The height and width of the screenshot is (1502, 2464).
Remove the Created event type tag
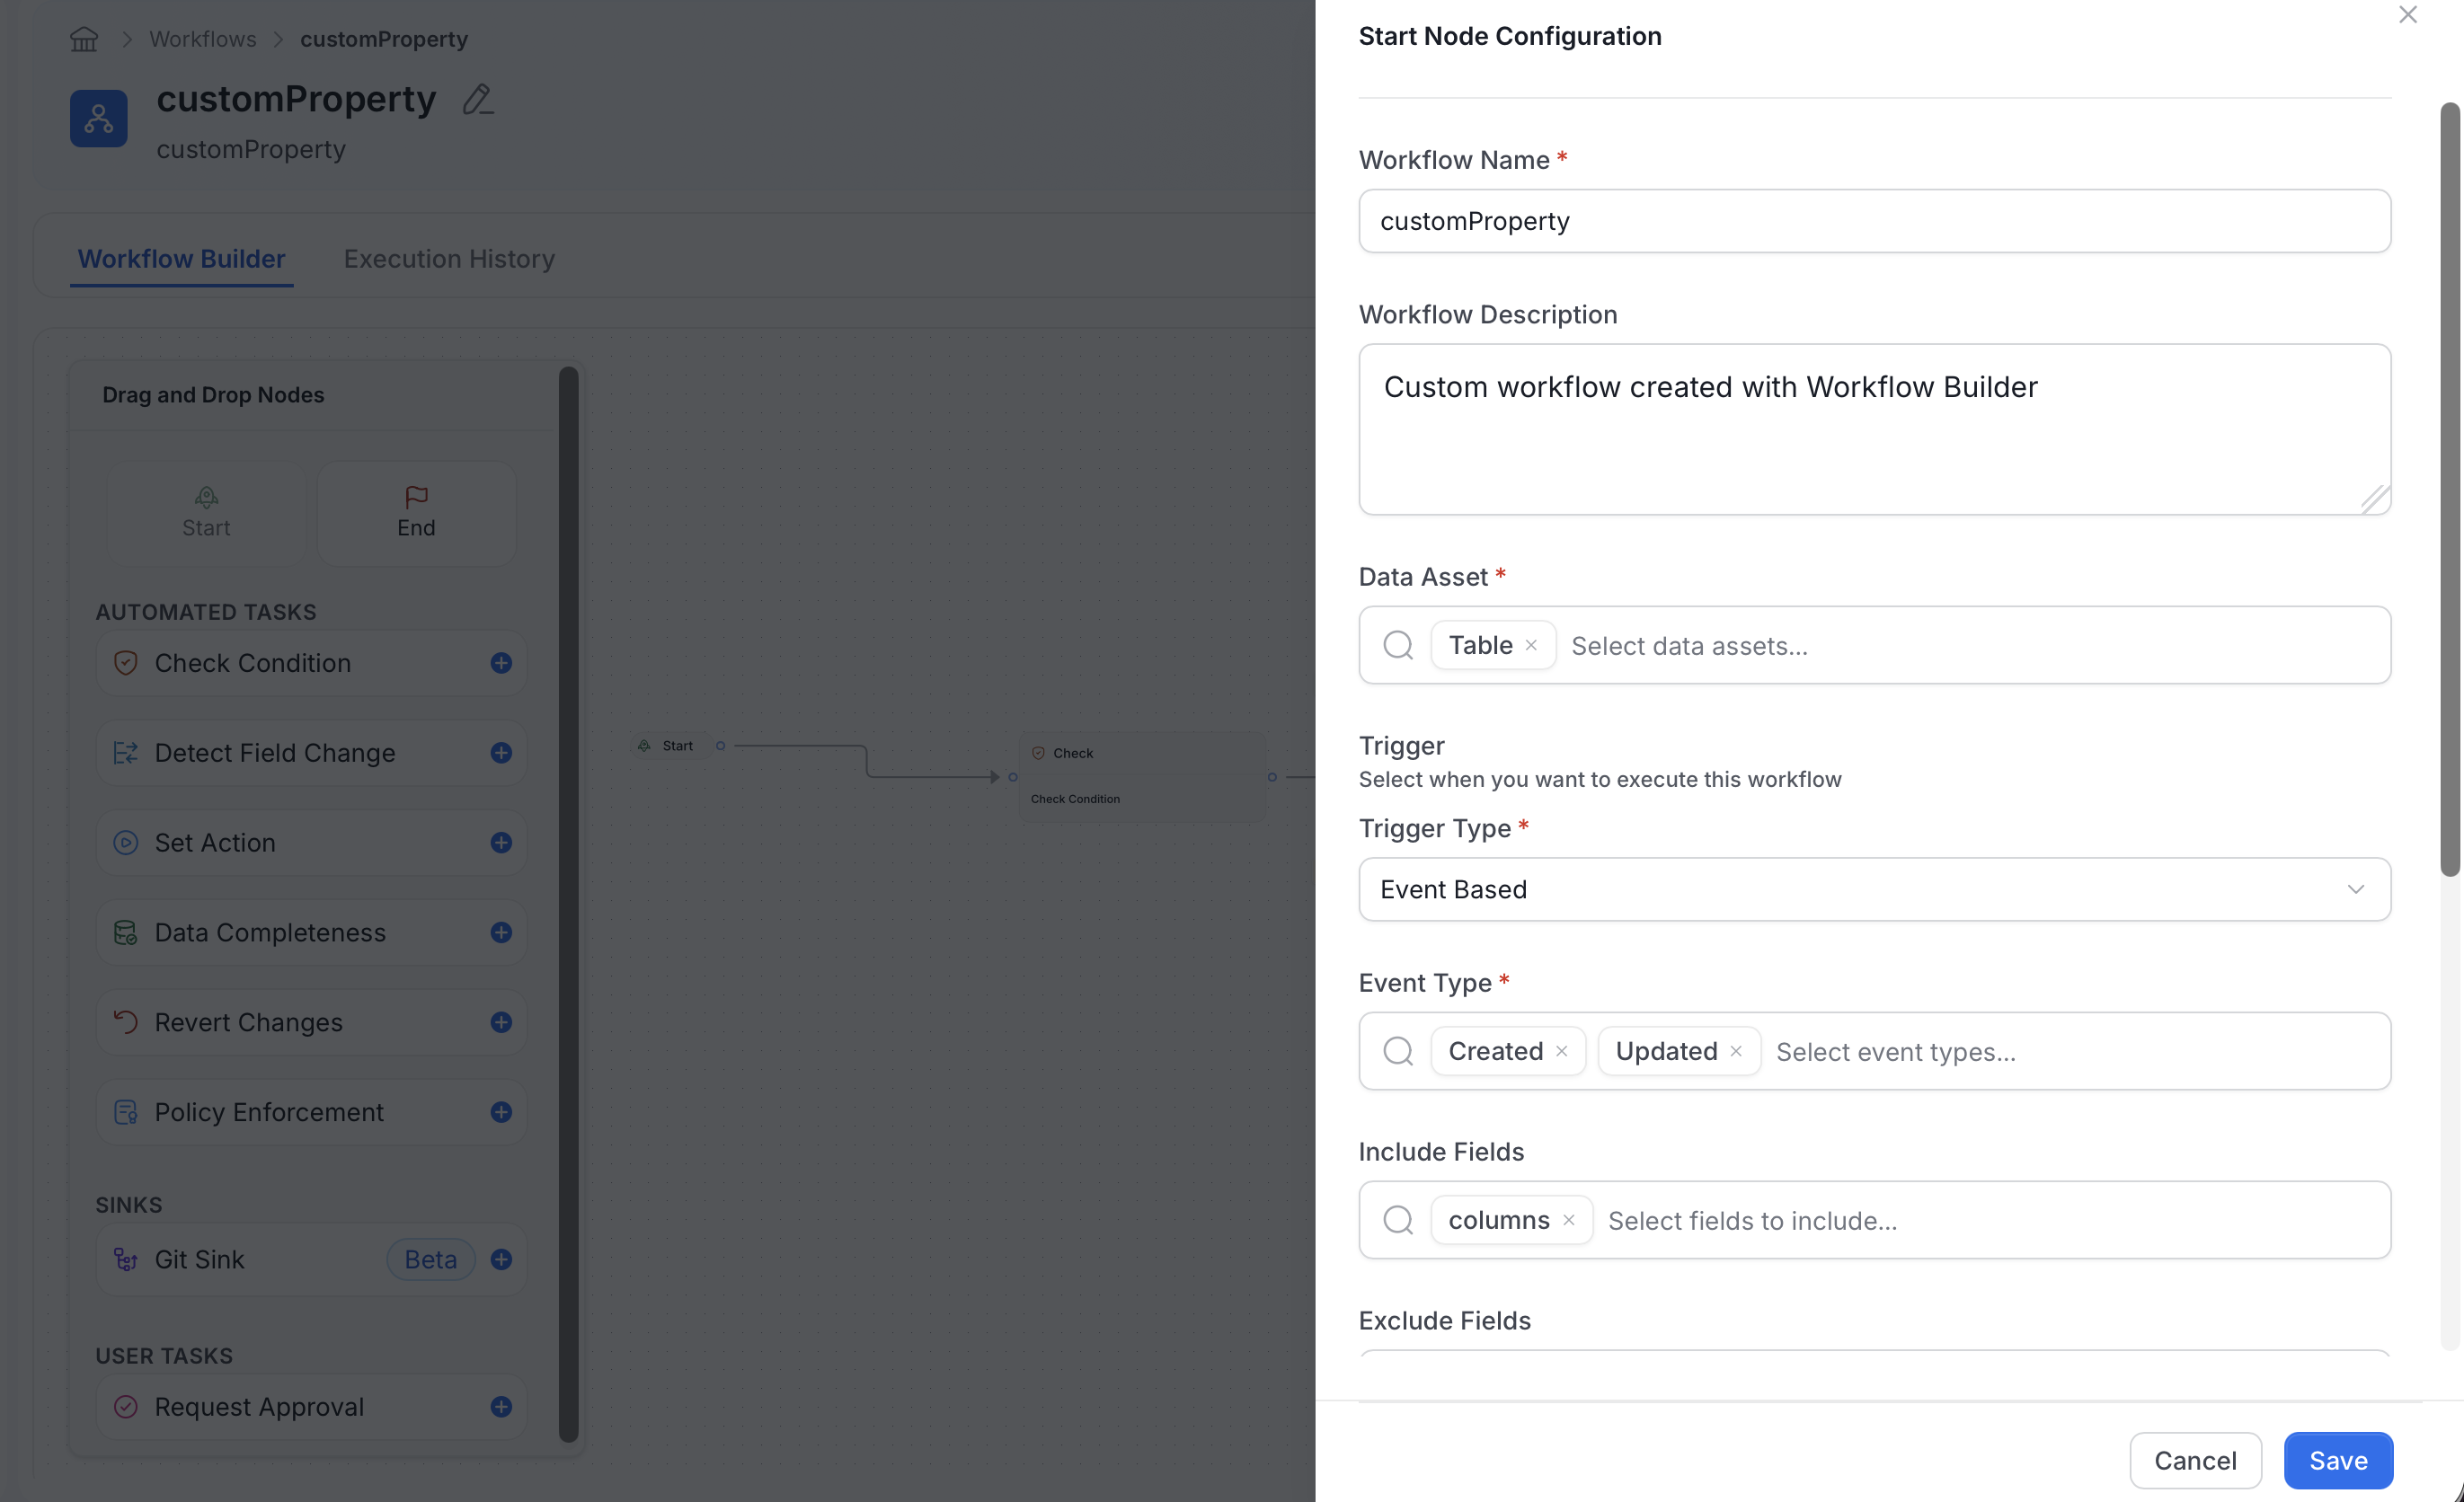click(1561, 1051)
